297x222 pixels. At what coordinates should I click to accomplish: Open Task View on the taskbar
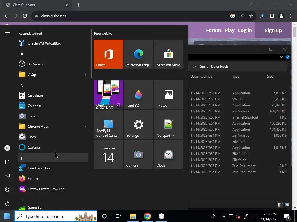[x=118, y=216]
